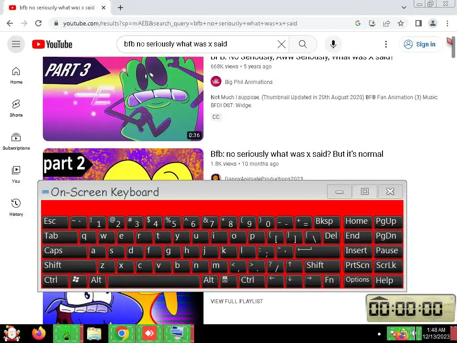Click the spacebar on On-Screen Keyboard
Screen dimensions: 457x343
coord(154,280)
